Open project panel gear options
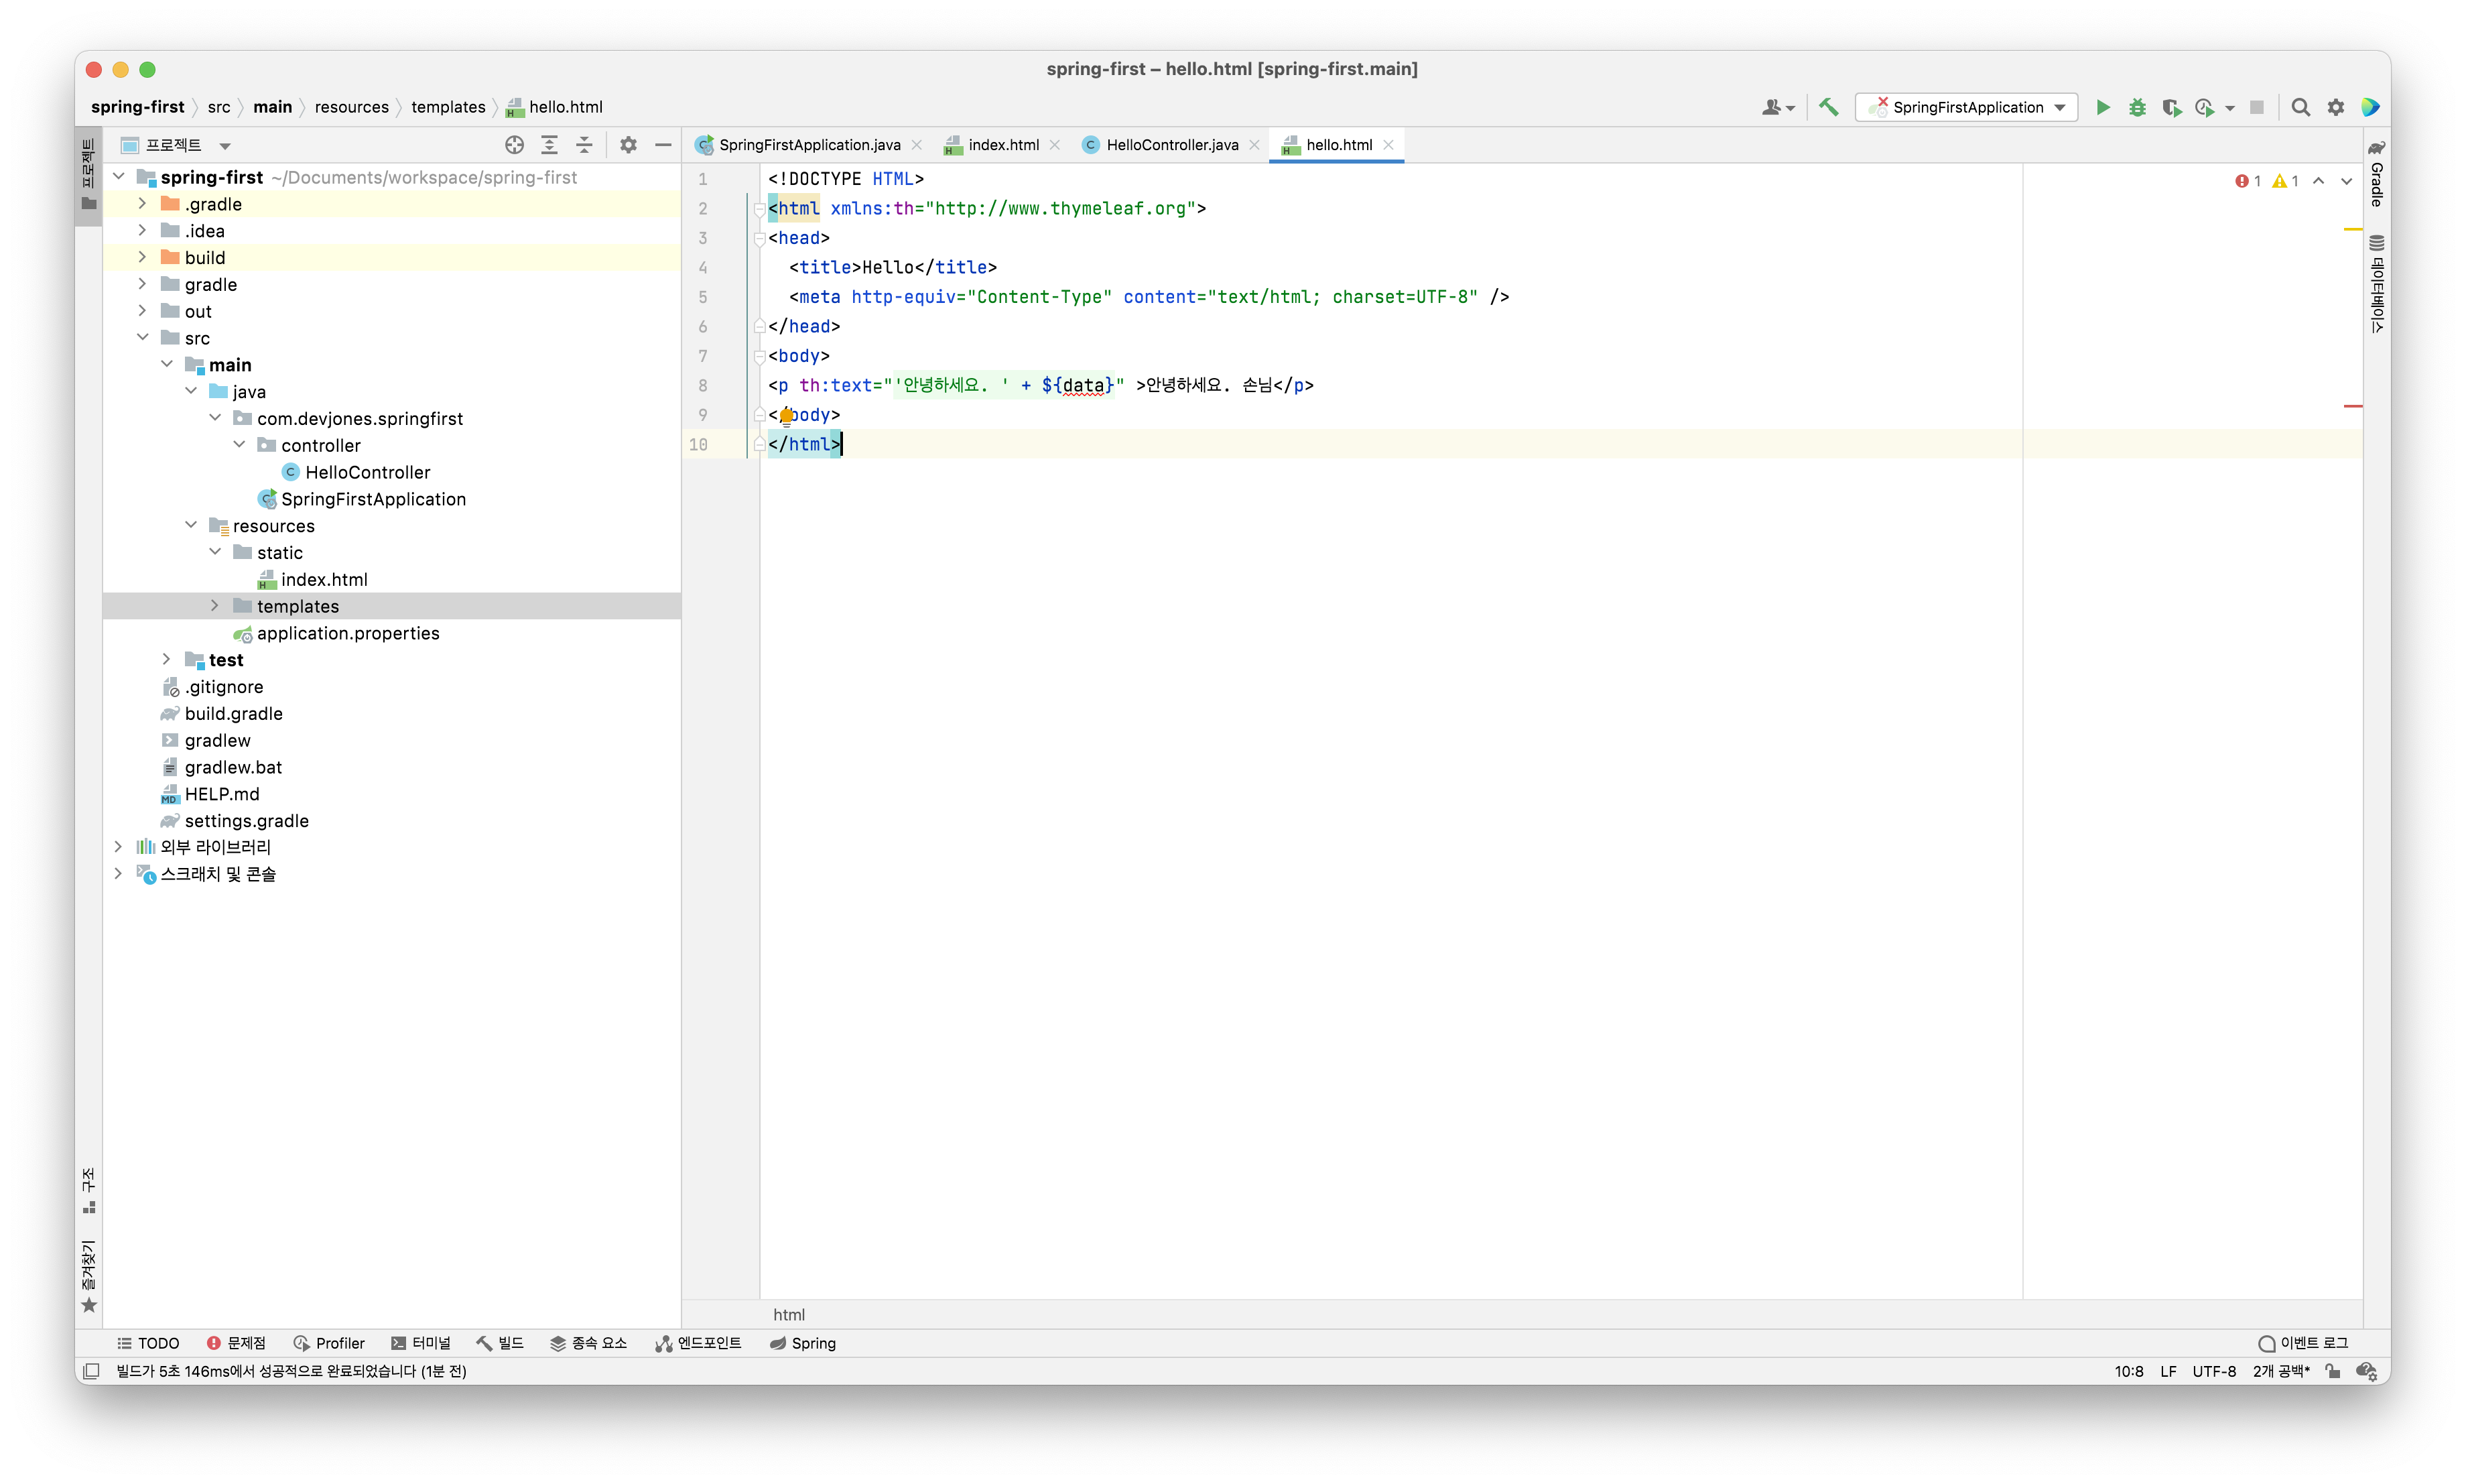Screen dimensions: 2466x1484 pos(628,145)
